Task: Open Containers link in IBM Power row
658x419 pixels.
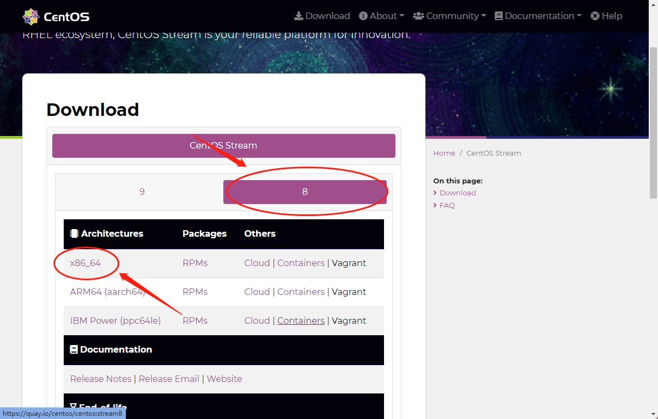Action: click(x=301, y=321)
